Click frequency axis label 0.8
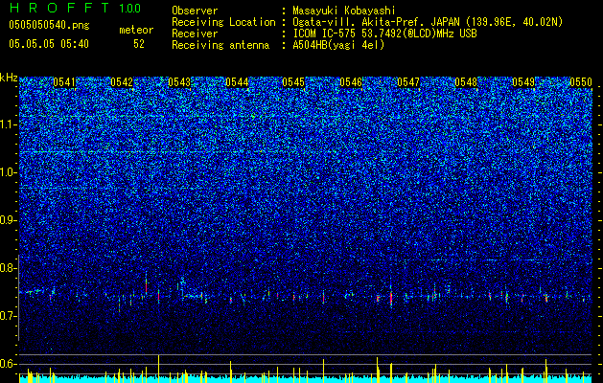This screenshot has height=383, width=603. coord(9,268)
